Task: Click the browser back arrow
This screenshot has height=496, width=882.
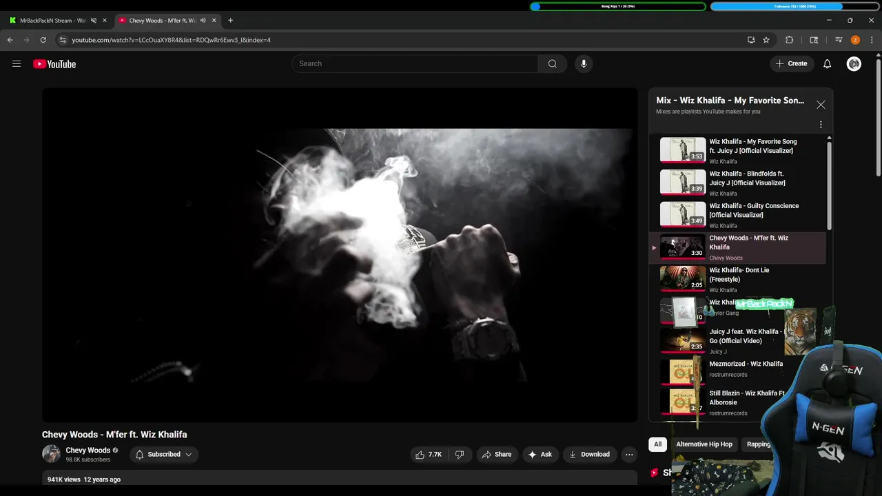Action: coord(10,40)
